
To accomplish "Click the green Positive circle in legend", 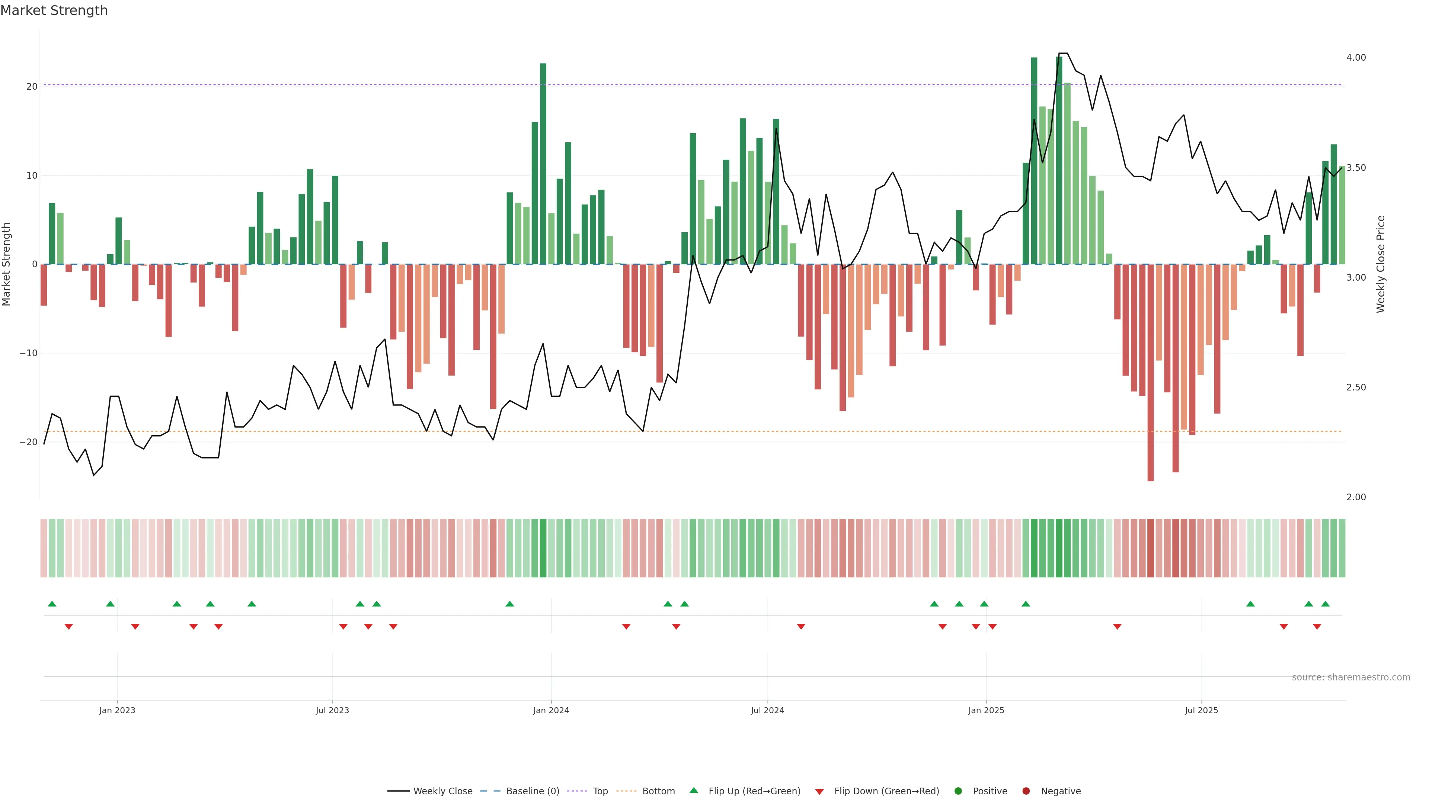I will point(958,791).
